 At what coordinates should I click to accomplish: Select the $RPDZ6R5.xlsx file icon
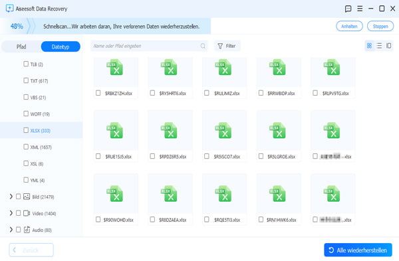tap(169, 130)
